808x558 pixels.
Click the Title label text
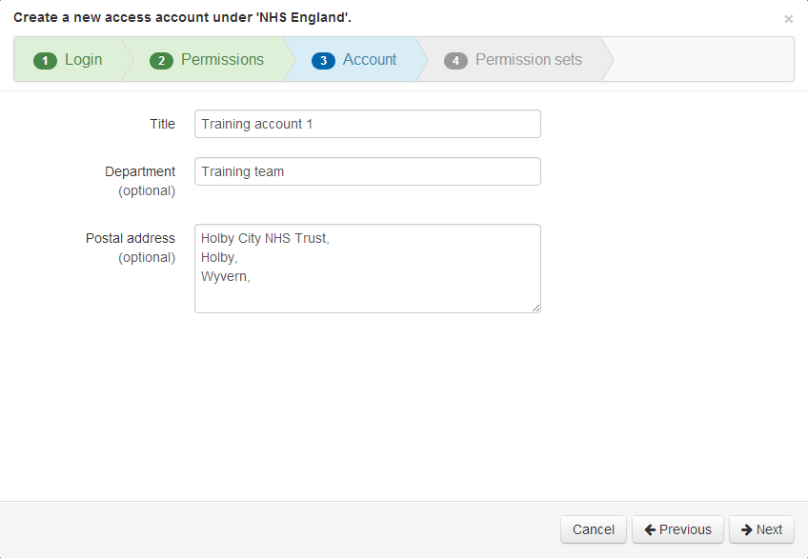click(162, 124)
